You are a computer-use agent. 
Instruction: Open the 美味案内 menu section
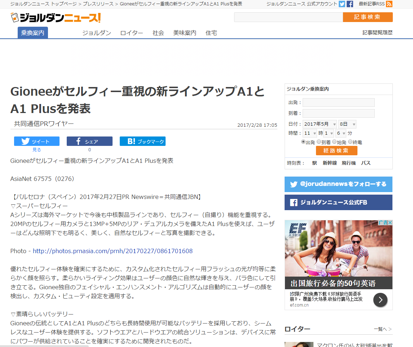tap(185, 33)
